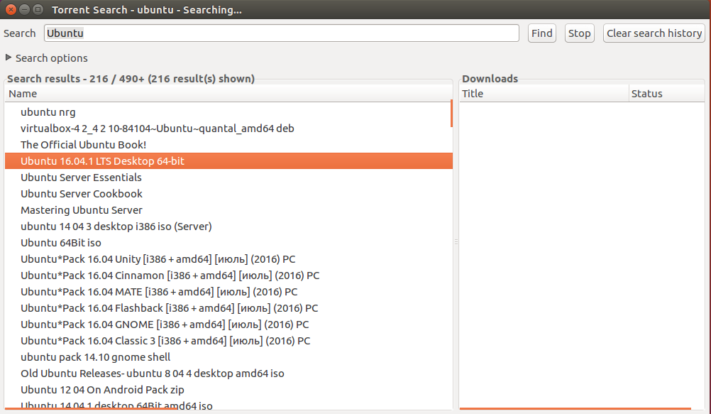Select the 'ubuntu nrg' result
711x414 pixels.
[48, 112]
